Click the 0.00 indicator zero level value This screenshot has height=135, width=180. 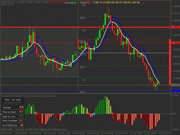point(174,113)
